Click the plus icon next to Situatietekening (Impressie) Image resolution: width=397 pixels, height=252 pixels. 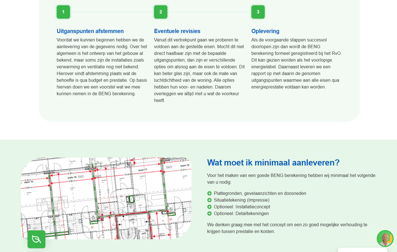point(209,200)
